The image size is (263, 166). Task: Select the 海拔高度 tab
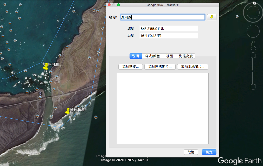point(186,56)
